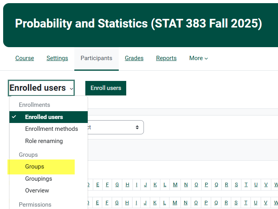Filter names by letter W
Image resolution: width=278 pixels, height=209 pixels.
pyautogui.click(x=276, y=185)
